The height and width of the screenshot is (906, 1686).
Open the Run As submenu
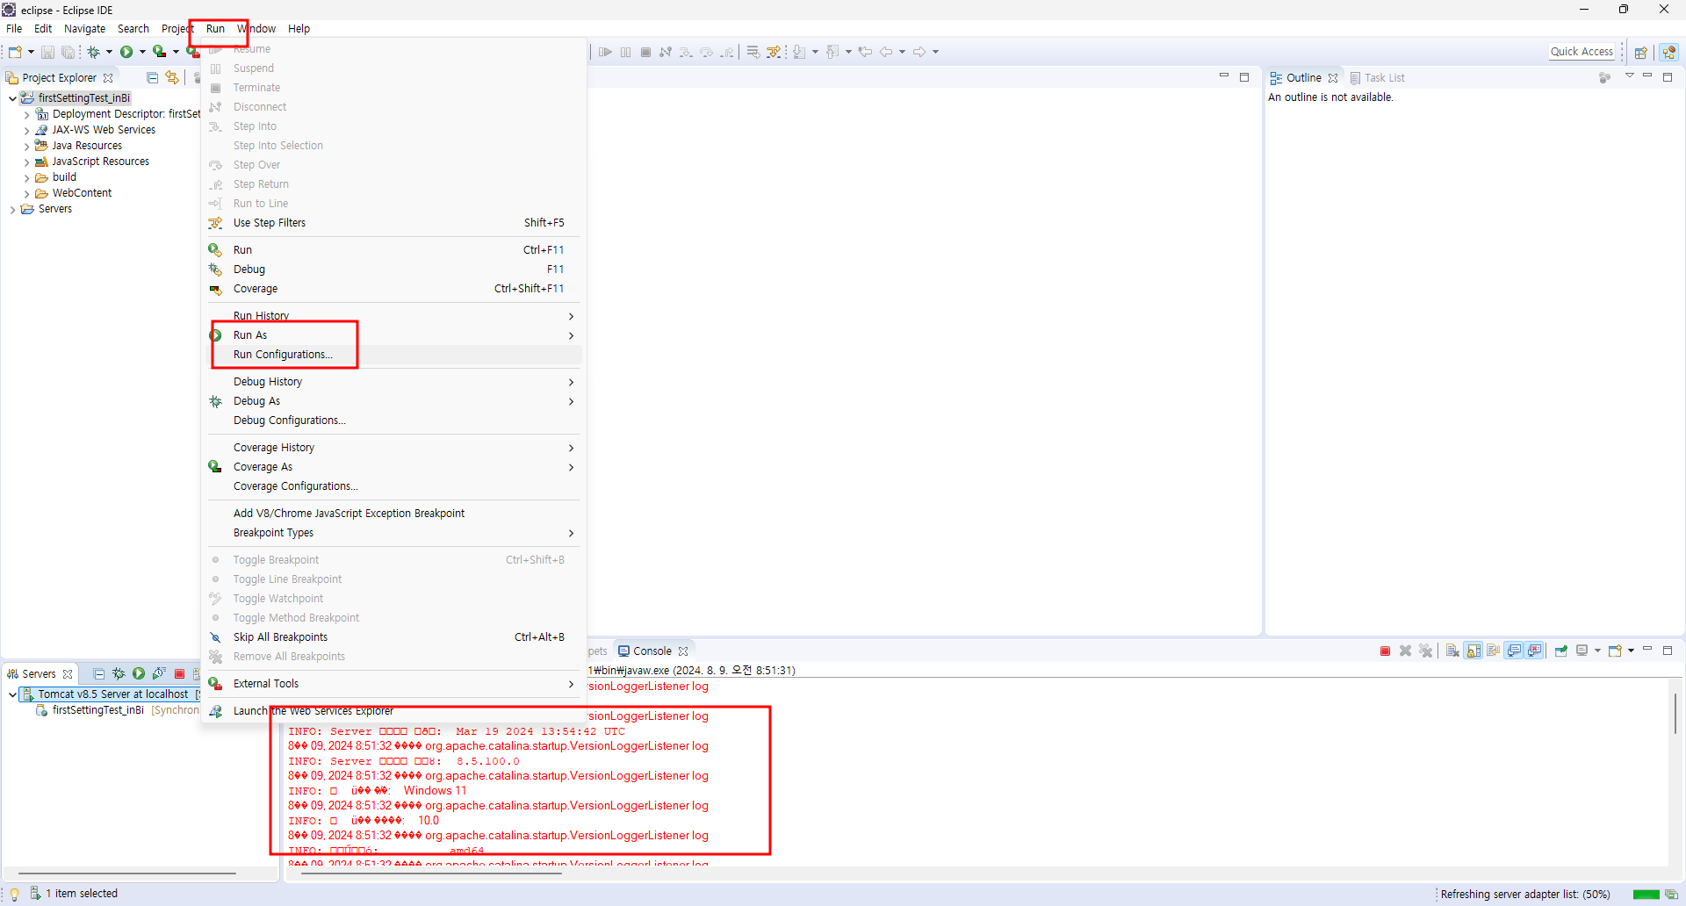click(x=394, y=335)
